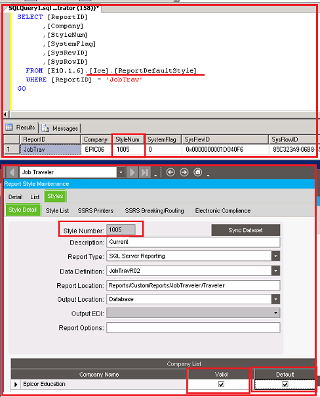
Task: Expand the Output Location dropdown
Action: tap(275, 299)
